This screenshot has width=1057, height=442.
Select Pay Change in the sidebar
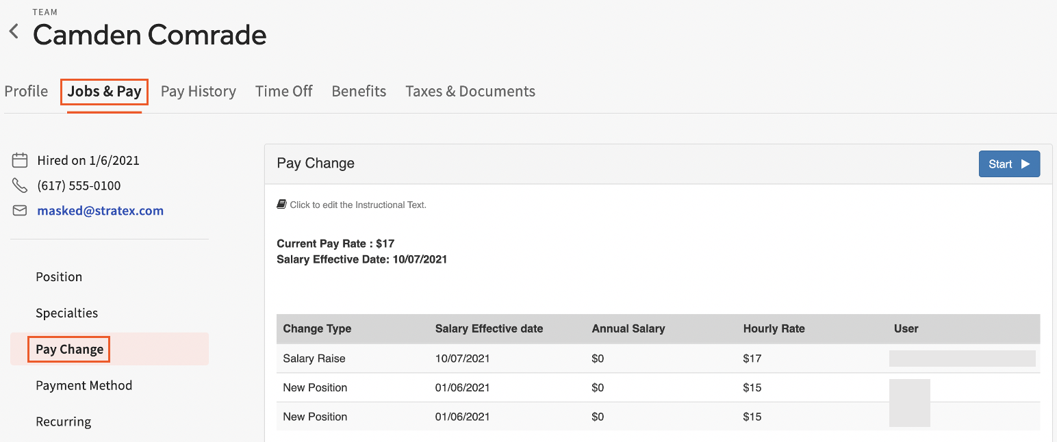(68, 349)
